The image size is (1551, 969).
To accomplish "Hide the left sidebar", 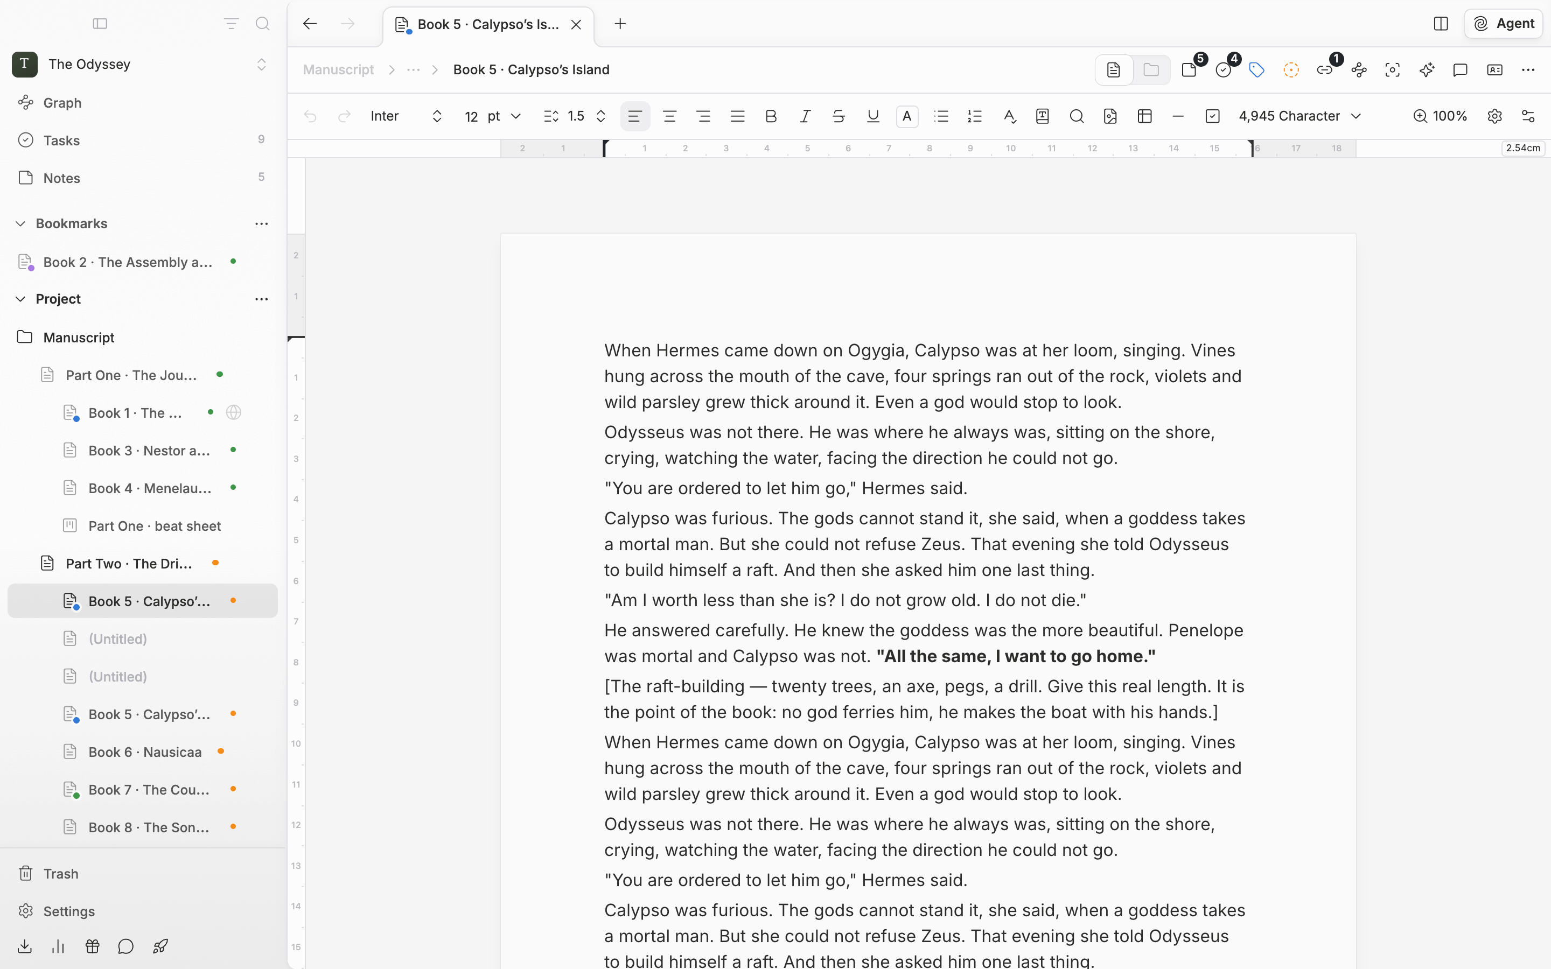I will 100,24.
